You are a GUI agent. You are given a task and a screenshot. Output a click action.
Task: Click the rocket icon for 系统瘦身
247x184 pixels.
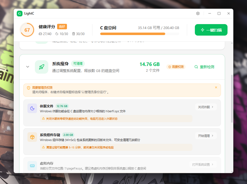point(42,67)
